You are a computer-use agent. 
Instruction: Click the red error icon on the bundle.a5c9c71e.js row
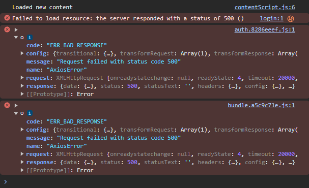pyautogui.click(x=7, y=105)
